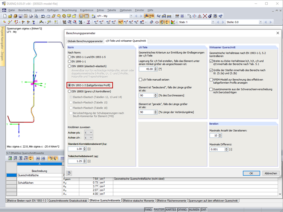
Task: Confirm dialog with OK button
Action: pos(251,173)
